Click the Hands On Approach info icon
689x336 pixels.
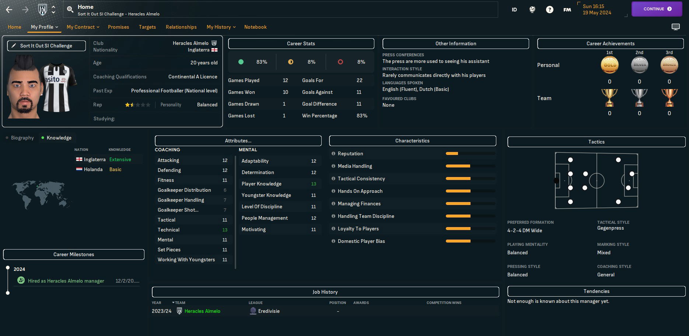tap(333, 191)
